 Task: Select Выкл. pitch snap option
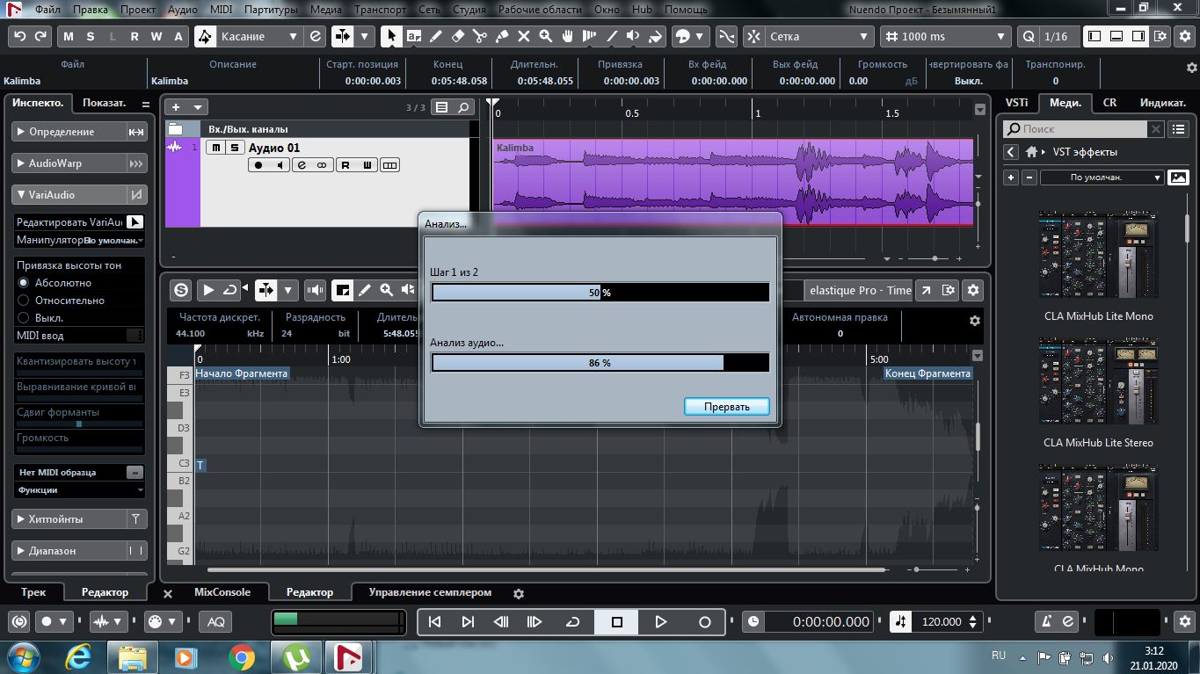(x=24, y=318)
